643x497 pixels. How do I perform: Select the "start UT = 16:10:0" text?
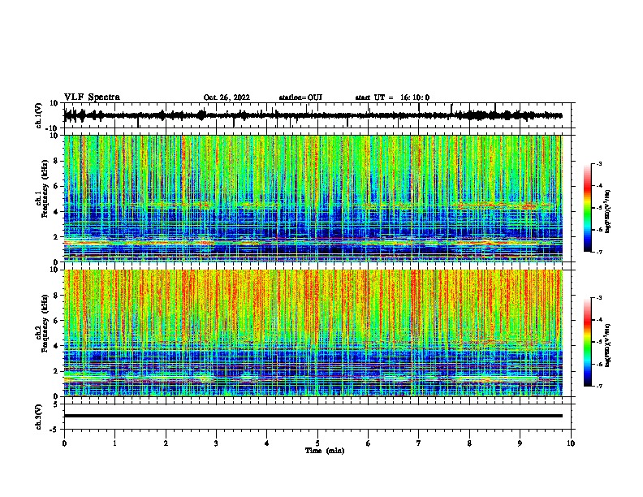(x=392, y=97)
